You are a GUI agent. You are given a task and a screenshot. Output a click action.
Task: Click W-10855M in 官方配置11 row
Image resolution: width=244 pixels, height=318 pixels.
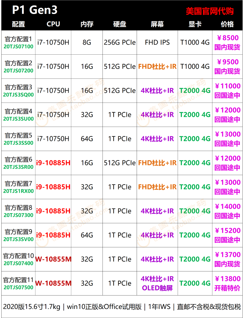click(53, 283)
